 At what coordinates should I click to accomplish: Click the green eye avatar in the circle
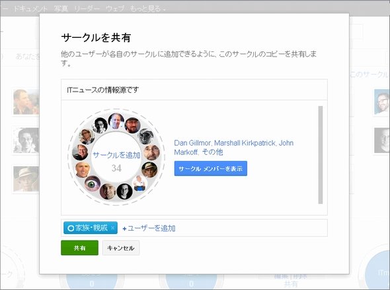93,184
